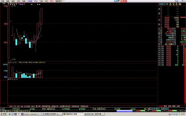Open the 功能 menu
The width and height of the screenshot is (186, 116).
pos(24,1)
